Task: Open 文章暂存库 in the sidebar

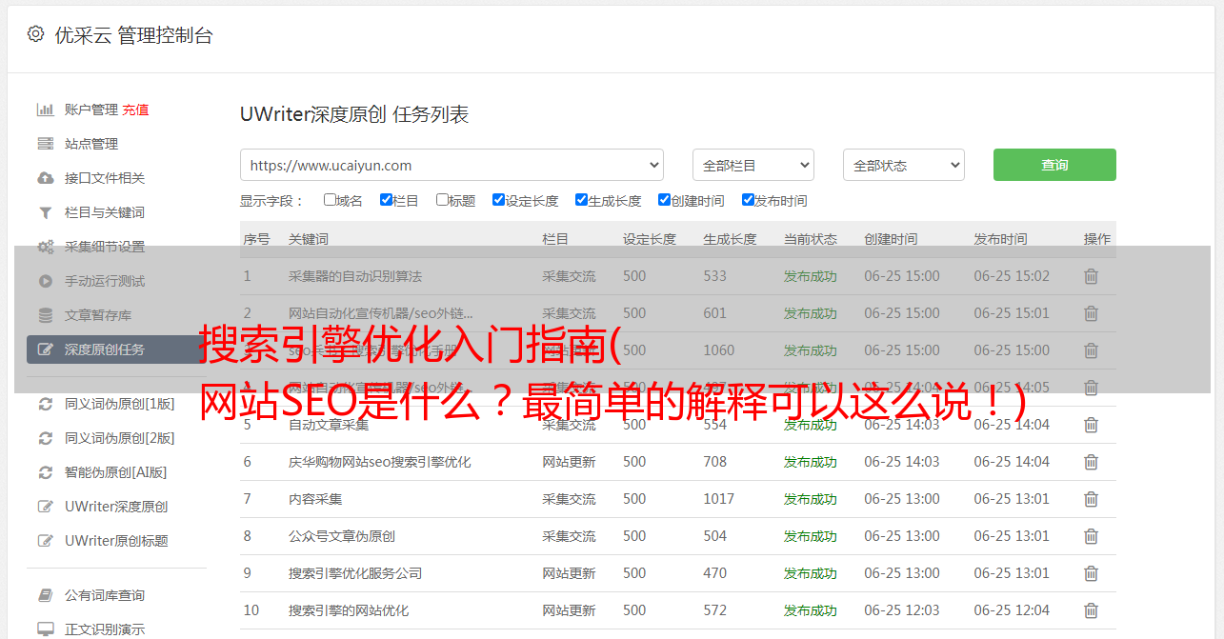Action: (98, 315)
